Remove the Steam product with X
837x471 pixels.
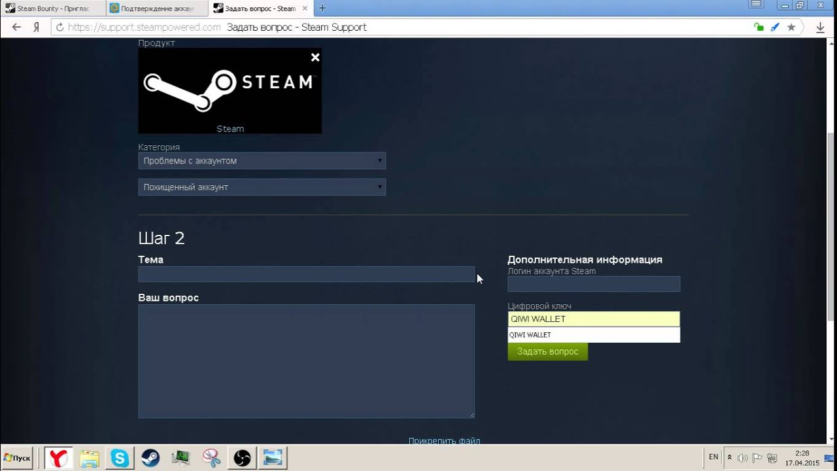[x=315, y=58]
